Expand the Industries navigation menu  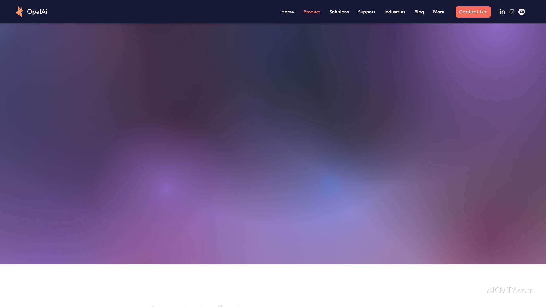point(395,12)
